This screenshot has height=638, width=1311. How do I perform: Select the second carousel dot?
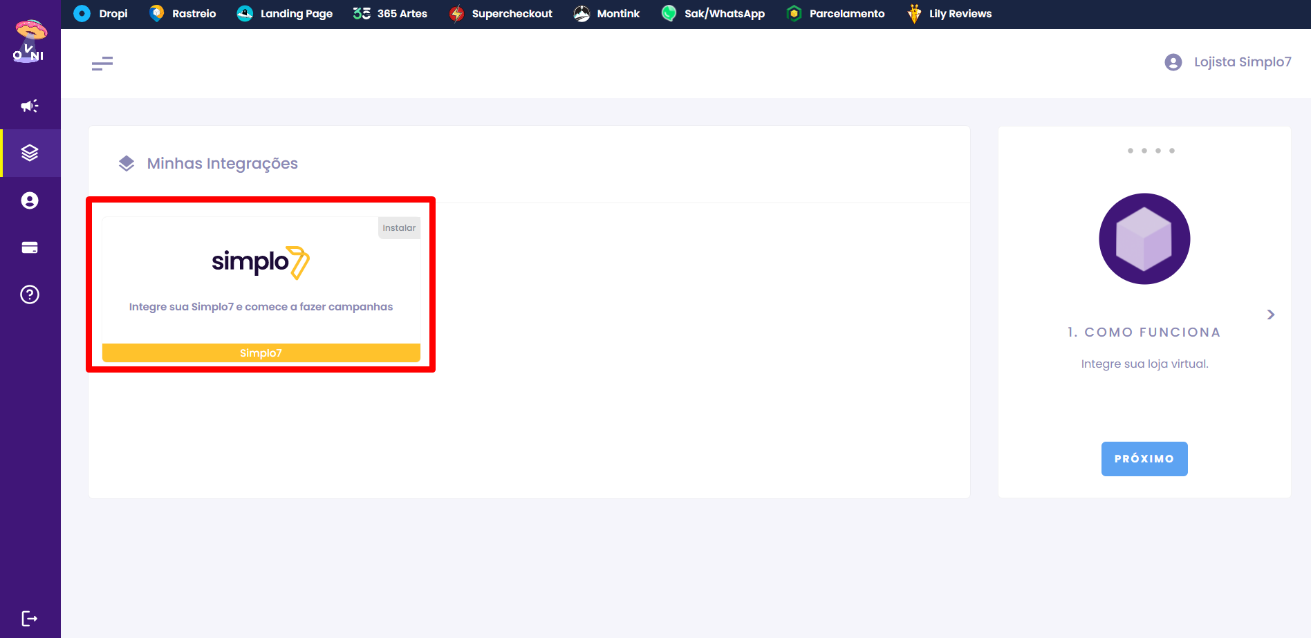(x=1144, y=151)
